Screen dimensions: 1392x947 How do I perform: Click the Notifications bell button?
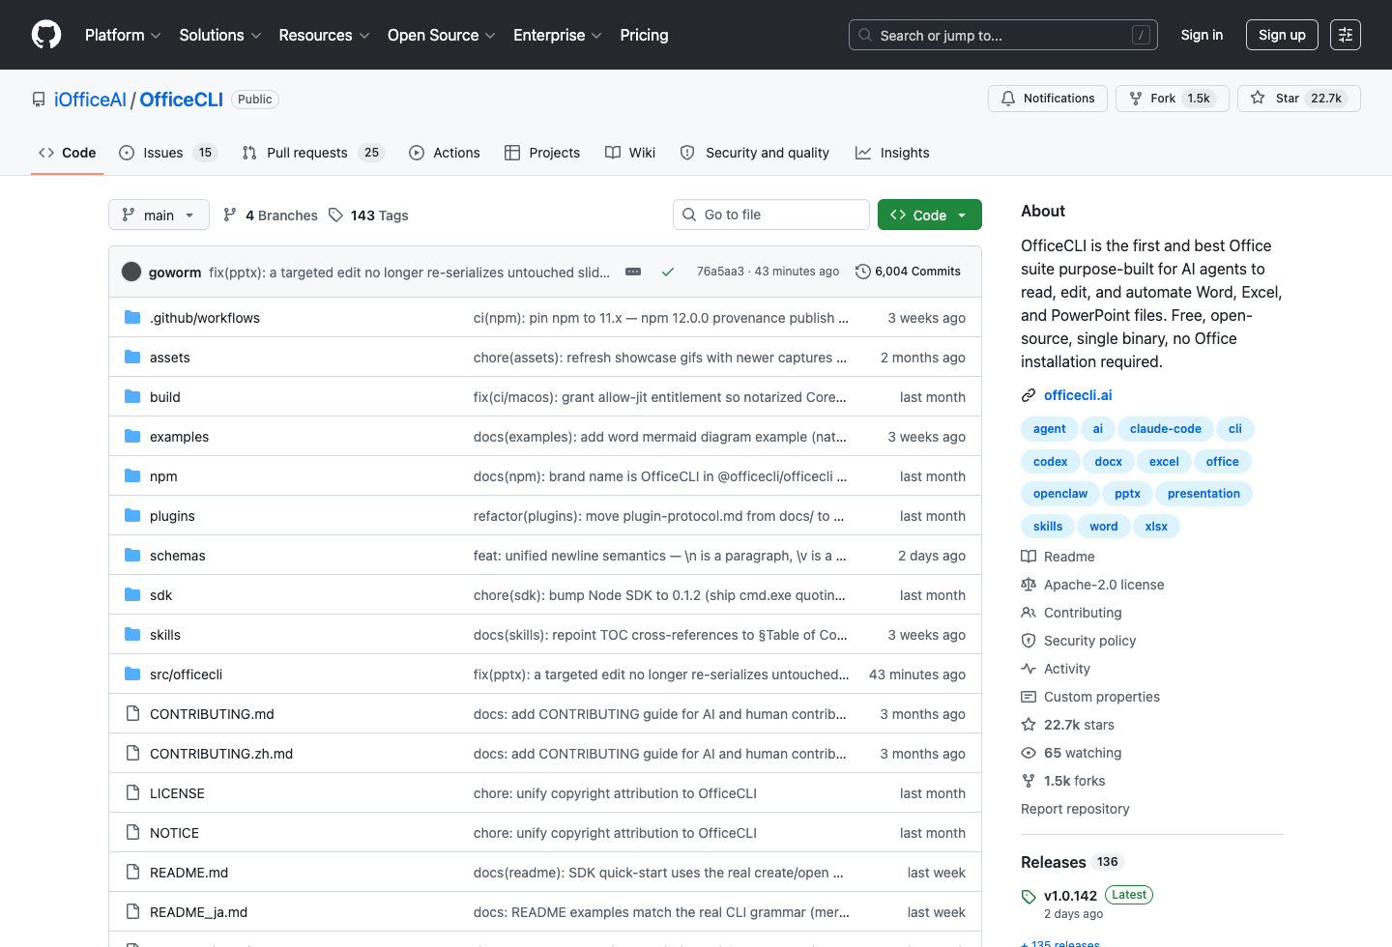(1048, 99)
